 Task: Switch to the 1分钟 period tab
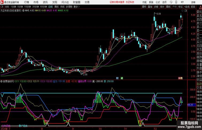(x=13, y=7)
